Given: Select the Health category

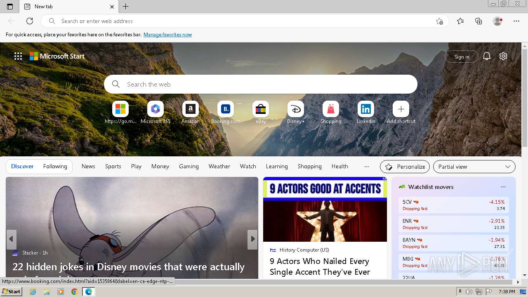Looking at the screenshot, I should tap(339, 166).
